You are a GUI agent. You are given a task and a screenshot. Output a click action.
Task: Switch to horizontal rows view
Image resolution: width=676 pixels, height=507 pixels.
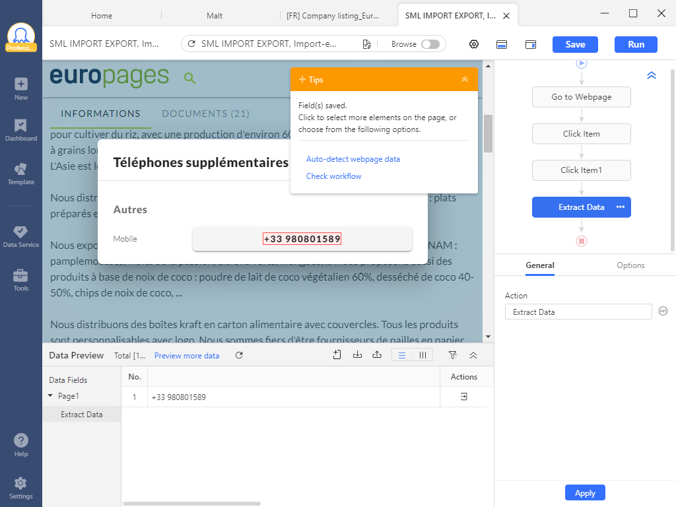pyautogui.click(x=402, y=355)
